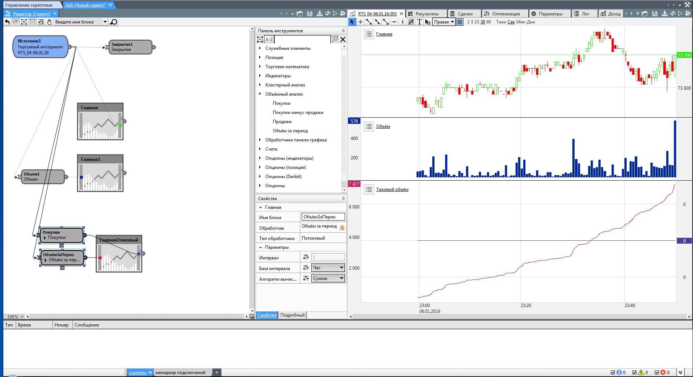This screenshot has height=377, width=693.
Task: Open the Алгоритм dropdown showing Сумма
Action: [328, 278]
